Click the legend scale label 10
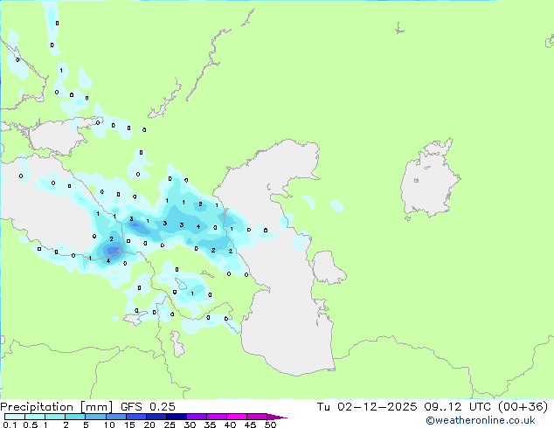The width and height of the screenshot is (554, 428). point(109,425)
